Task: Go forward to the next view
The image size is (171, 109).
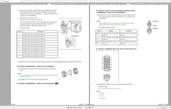Action: (x=95, y=108)
